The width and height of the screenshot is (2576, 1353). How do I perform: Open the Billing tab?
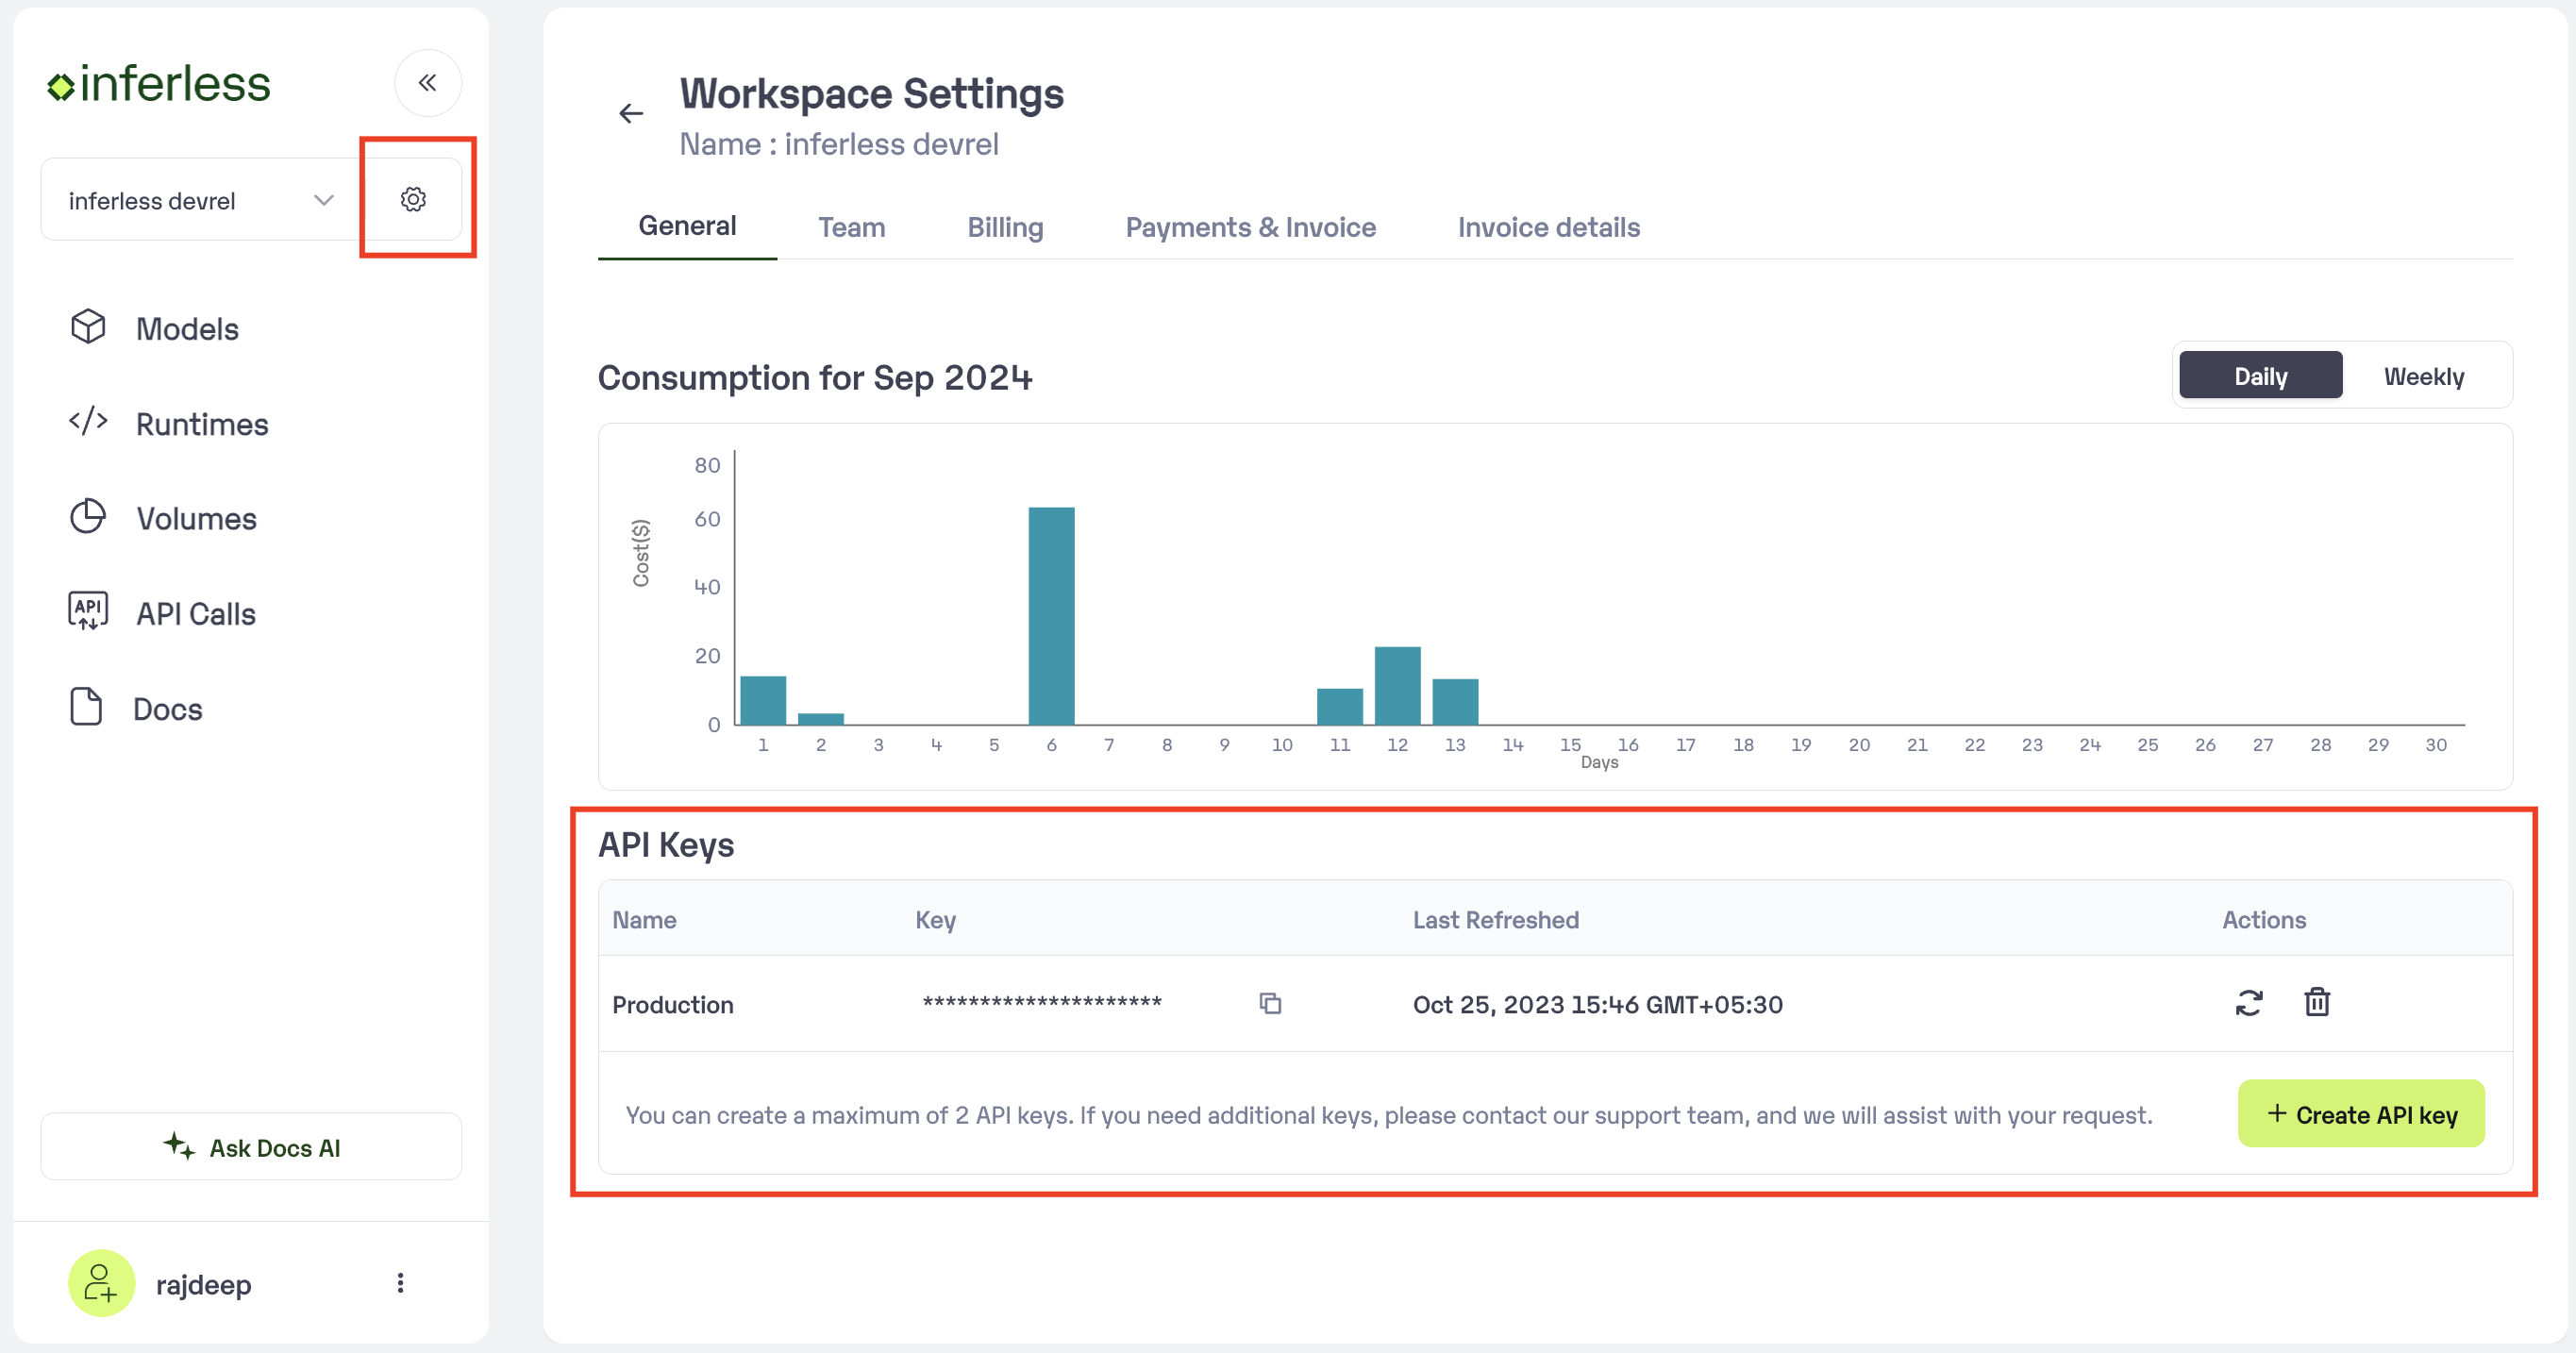(x=1004, y=227)
